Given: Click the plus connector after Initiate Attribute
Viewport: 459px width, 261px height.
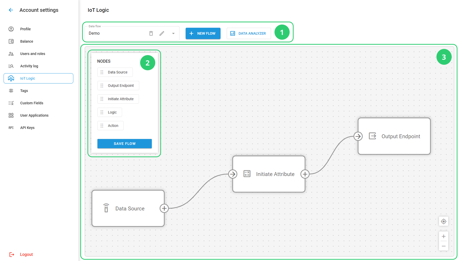Looking at the screenshot, I should click(305, 174).
